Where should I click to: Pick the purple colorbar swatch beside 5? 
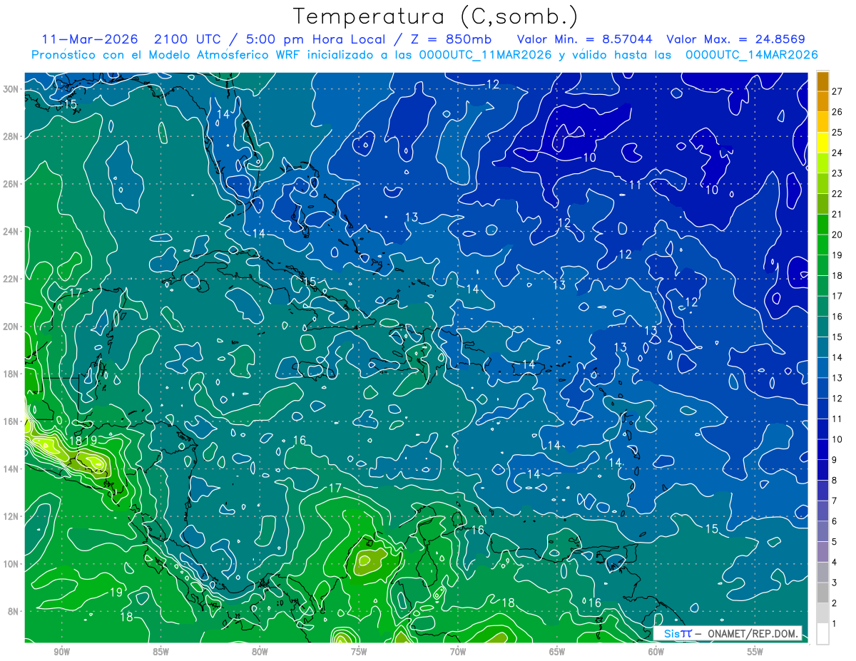pyautogui.click(x=822, y=532)
